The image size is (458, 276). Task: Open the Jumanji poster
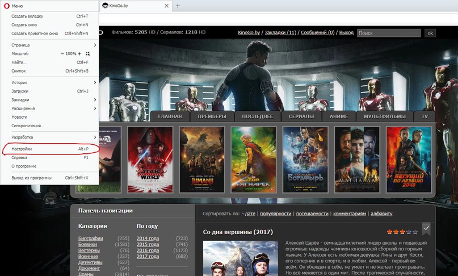tap(202, 160)
